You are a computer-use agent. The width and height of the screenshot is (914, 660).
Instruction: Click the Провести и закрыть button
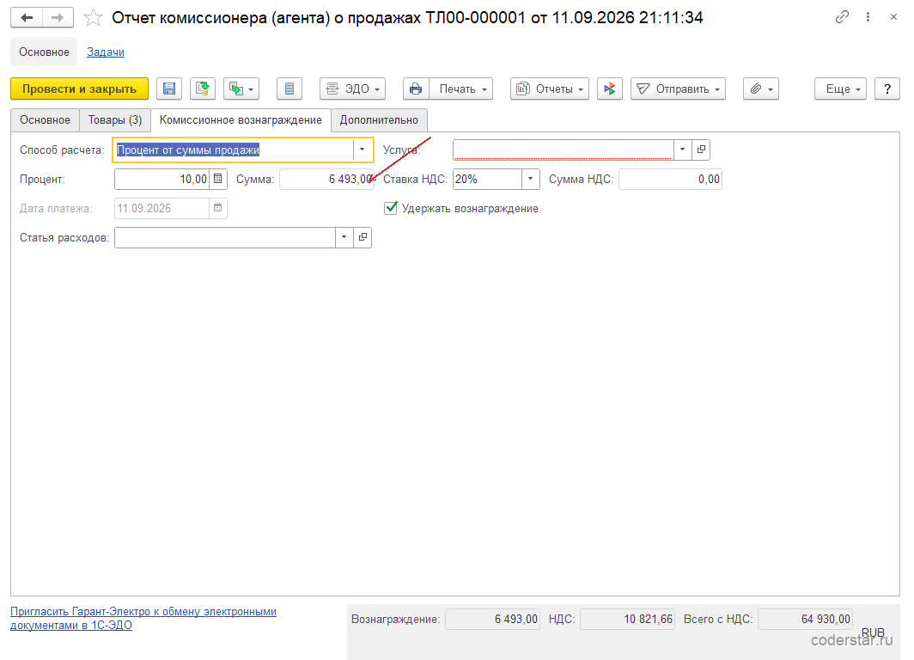pyautogui.click(x=79, y=89)
